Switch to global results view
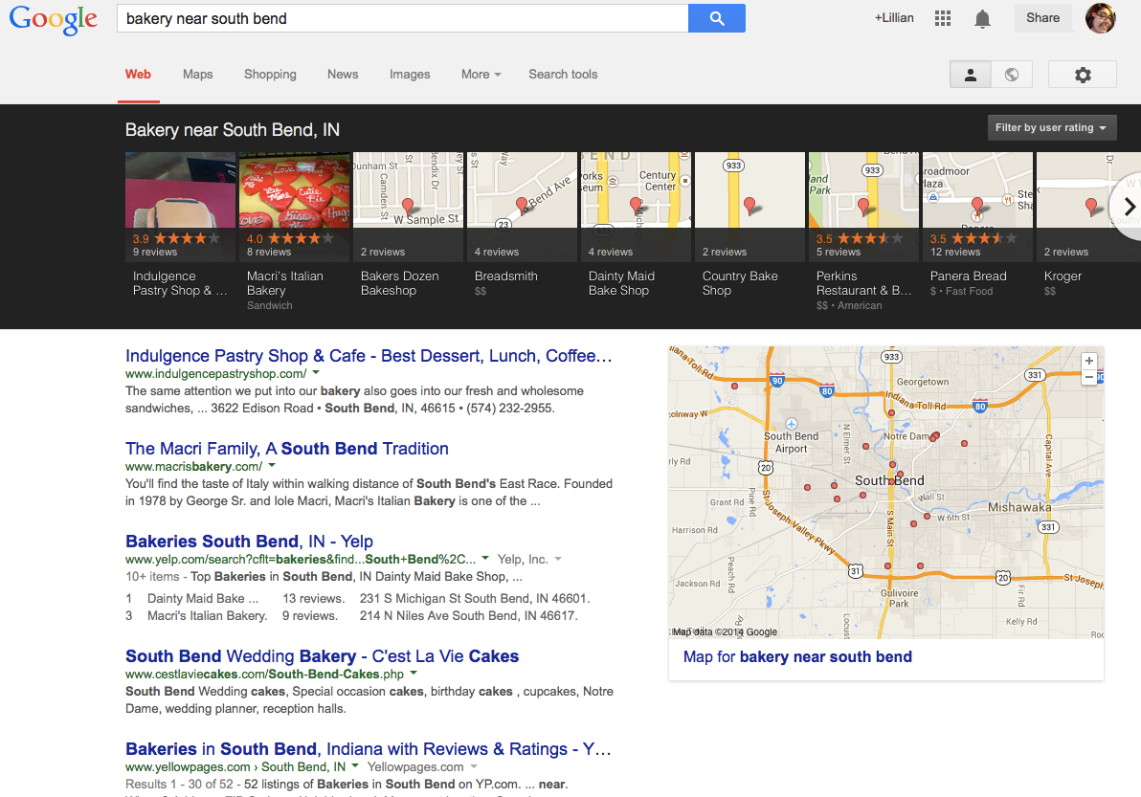 (1011, 75)
